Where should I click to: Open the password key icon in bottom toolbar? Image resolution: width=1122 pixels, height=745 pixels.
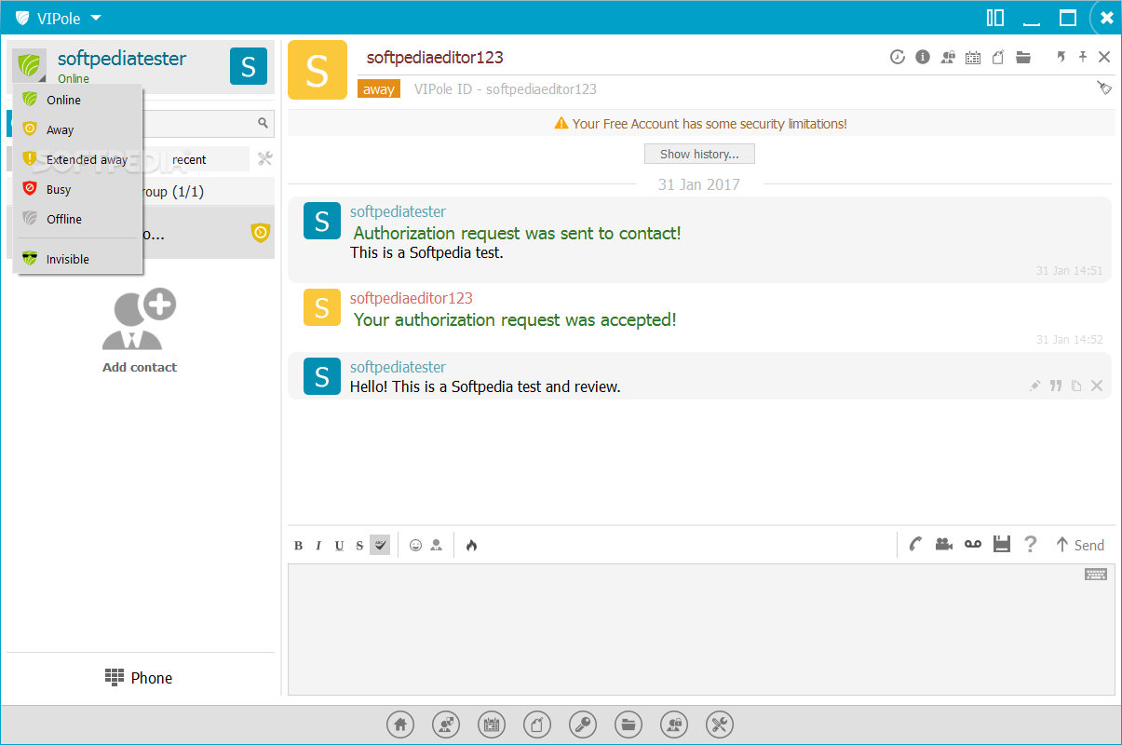[583, 725]
